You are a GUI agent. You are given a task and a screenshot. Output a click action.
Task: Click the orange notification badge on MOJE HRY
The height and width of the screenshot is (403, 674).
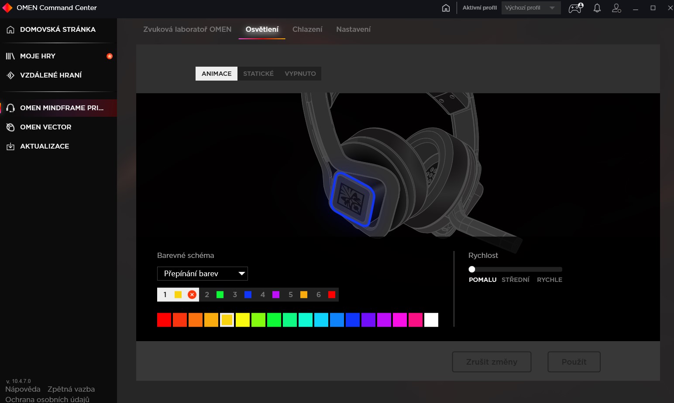click(x=110, y=56)
